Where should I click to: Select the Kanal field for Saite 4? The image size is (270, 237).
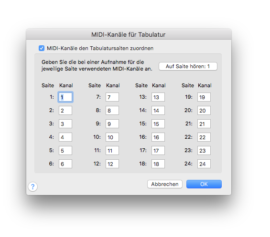[x=65, y=137]
